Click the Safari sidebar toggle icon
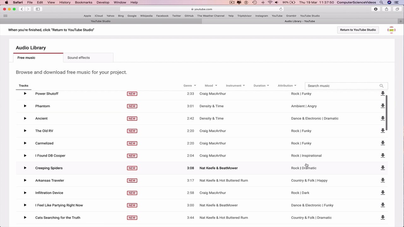The image size is (404, 227). click(x=38, y=9)
